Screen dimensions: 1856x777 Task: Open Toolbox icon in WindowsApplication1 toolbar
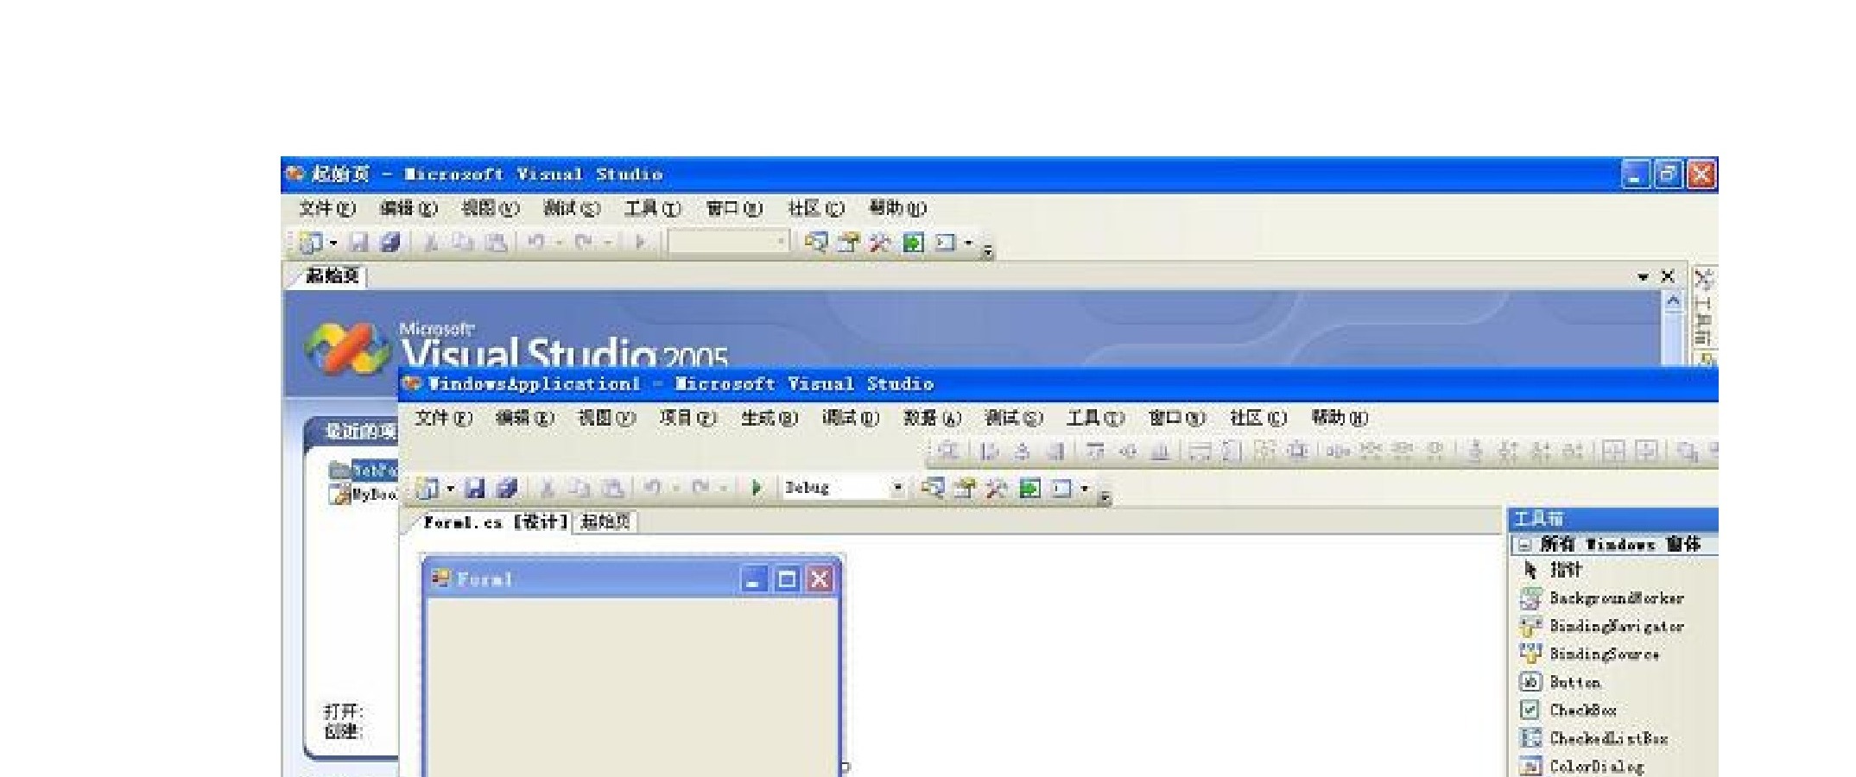pos(997,489)
